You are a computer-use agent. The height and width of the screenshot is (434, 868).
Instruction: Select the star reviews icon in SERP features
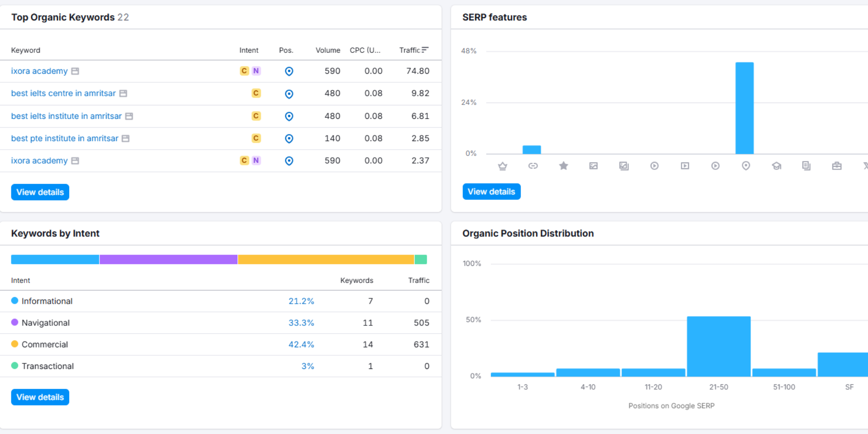click(563, 166)
